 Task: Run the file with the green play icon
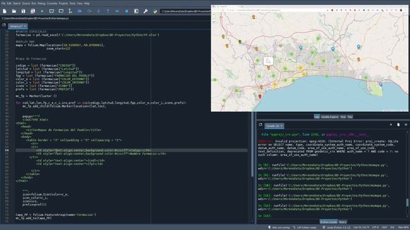[x=42, y=11]
